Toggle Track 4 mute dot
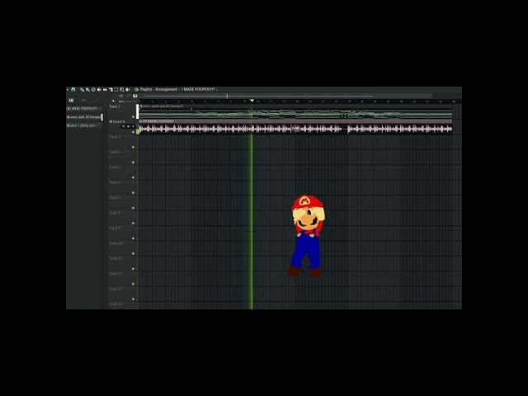 click(x=133, y=163)
